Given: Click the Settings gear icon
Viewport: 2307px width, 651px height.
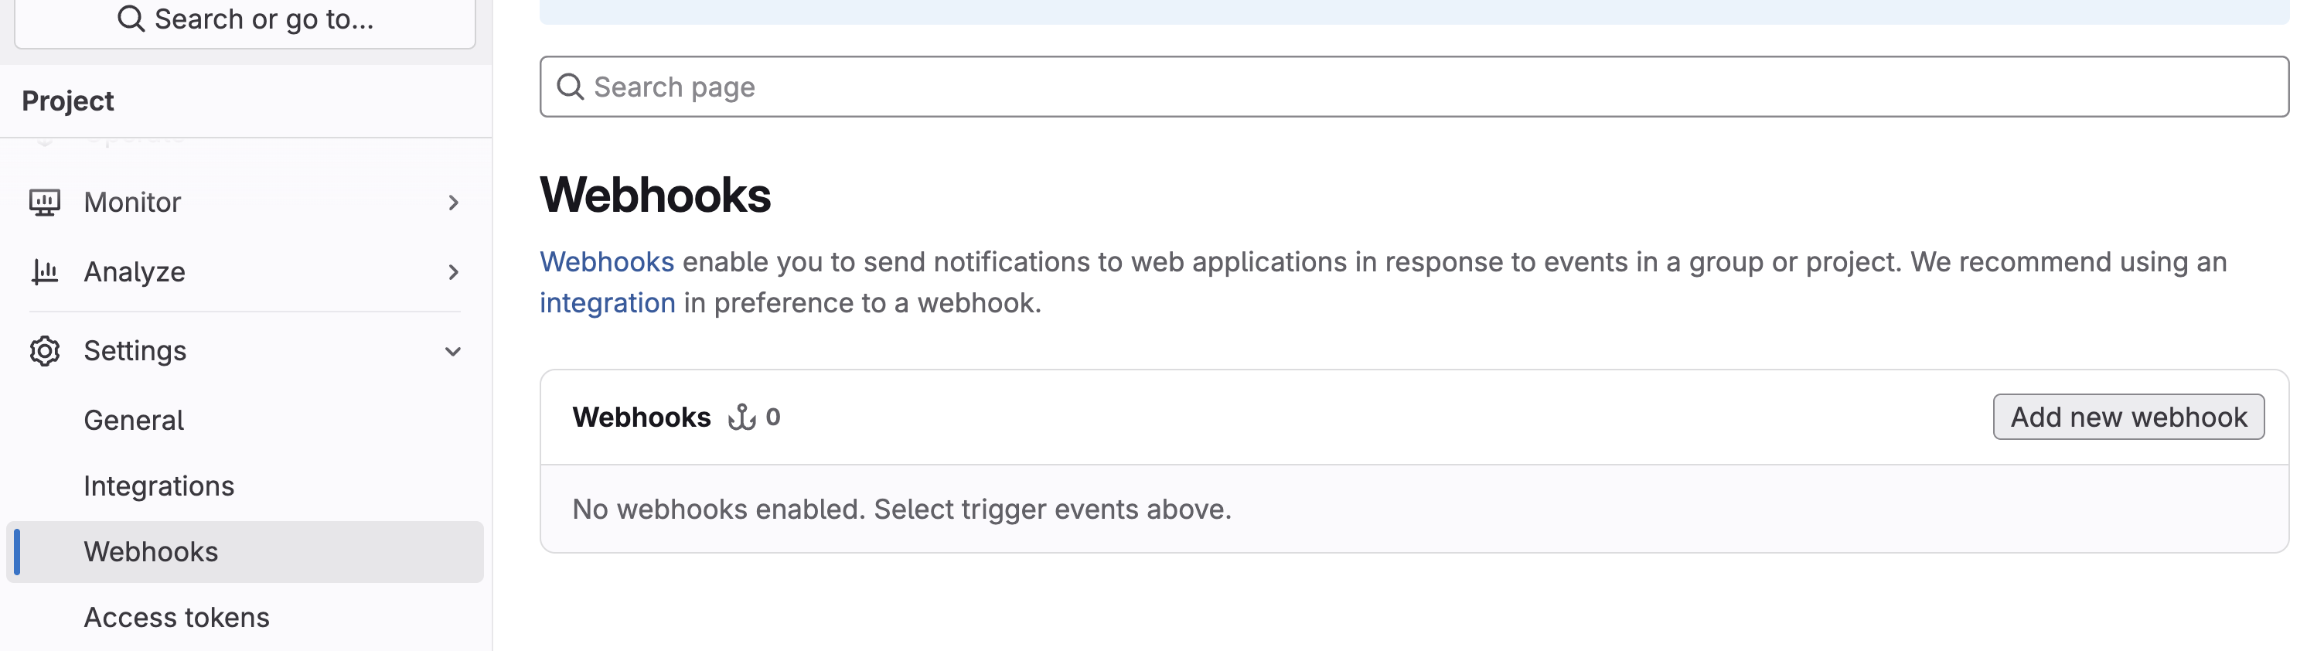Looking at the screenshot, I should pyautogui.click(x=45, y=351).
